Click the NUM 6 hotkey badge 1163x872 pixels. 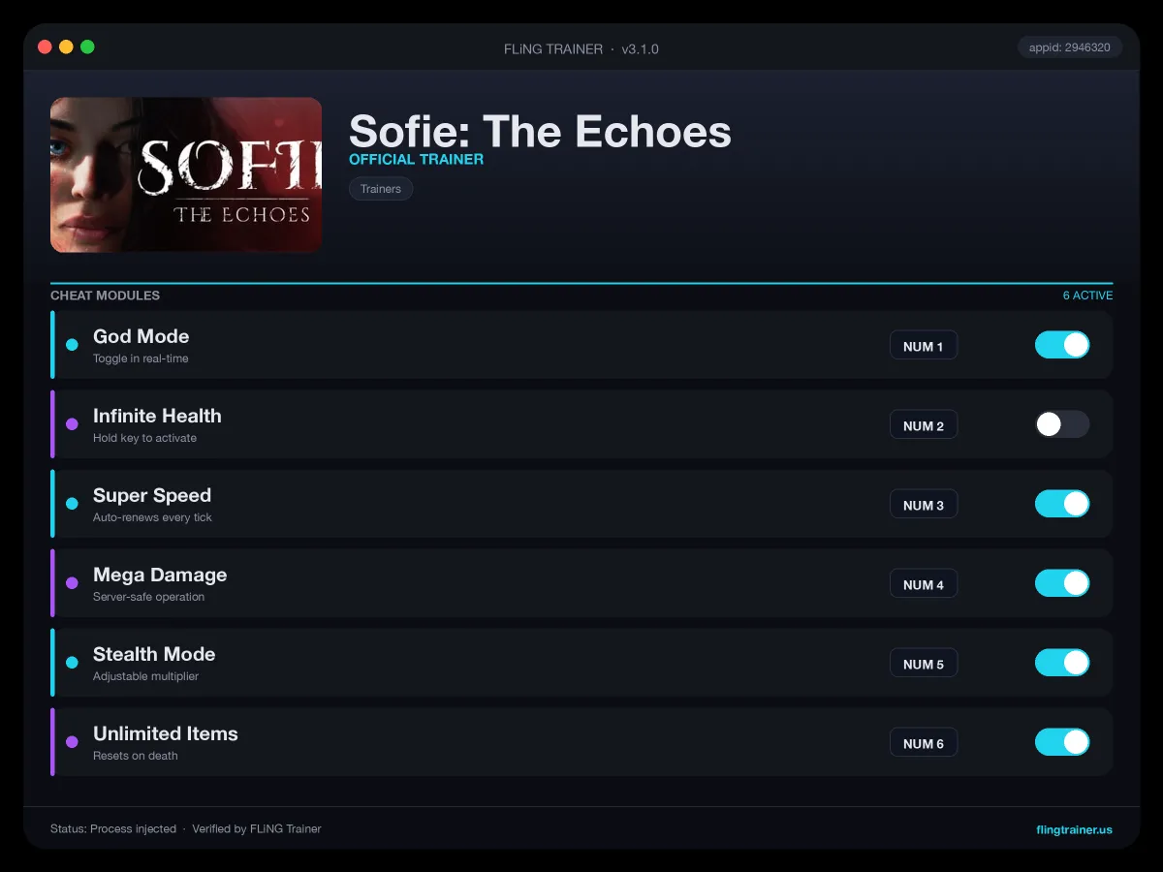pyautogui.click(x=924, y=743)
